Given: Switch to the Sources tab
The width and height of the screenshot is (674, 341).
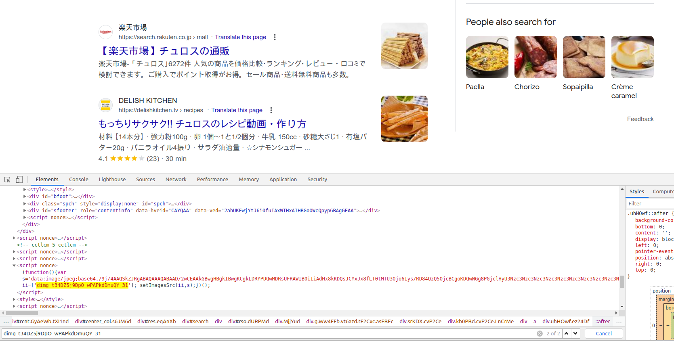Looking at the screenshot, I should click(x=145, y=180).
